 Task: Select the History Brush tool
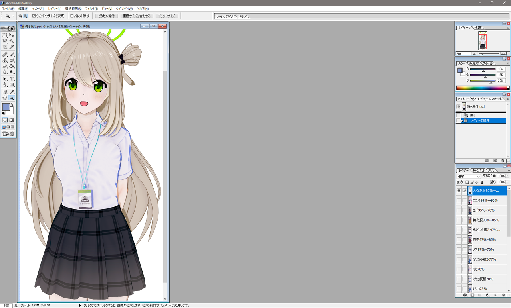(x=12, y=60)
